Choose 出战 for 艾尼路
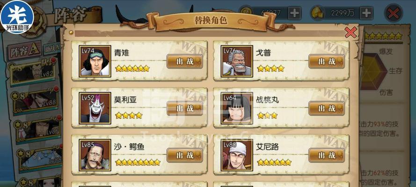 tap(326, 155)
